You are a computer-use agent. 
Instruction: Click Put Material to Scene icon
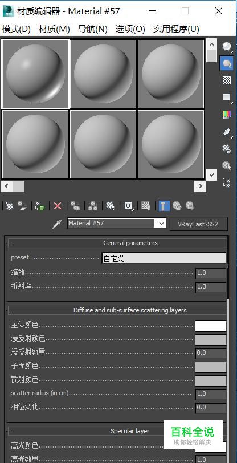[22, 205]
